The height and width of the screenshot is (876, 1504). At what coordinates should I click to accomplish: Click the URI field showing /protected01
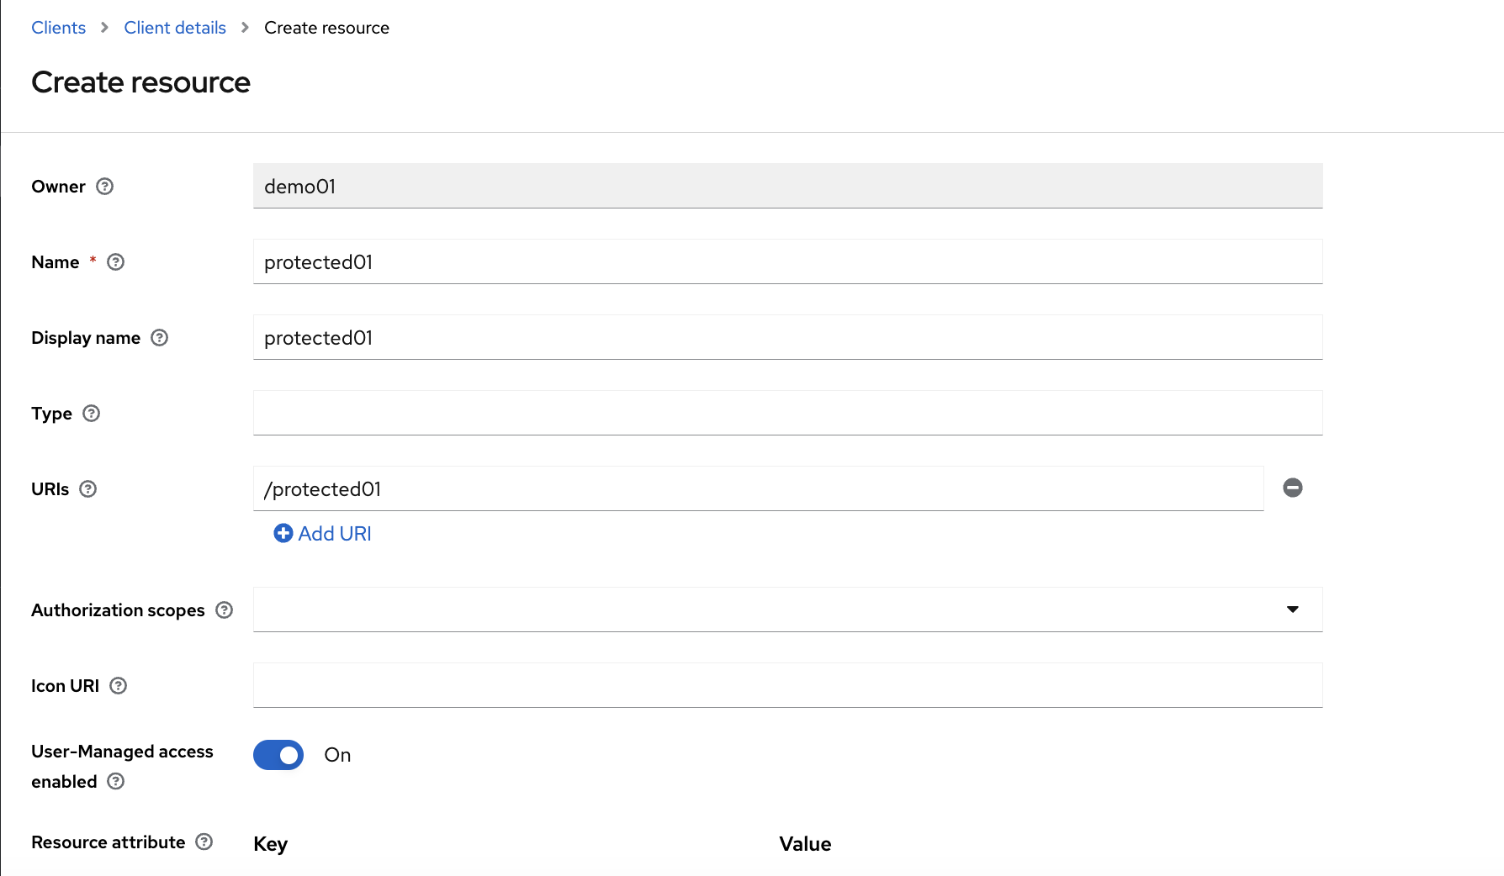pyautogui.click(x=757, y=488)
